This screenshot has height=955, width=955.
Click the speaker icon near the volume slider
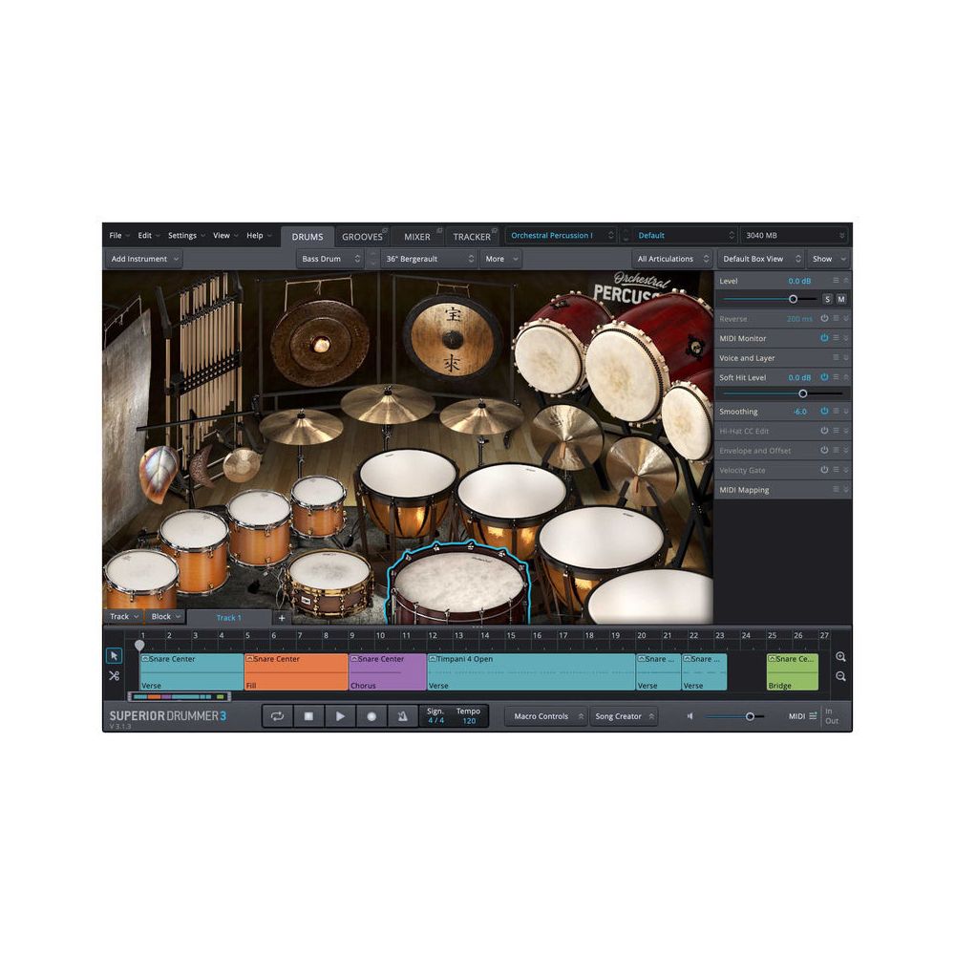(690, 715)
